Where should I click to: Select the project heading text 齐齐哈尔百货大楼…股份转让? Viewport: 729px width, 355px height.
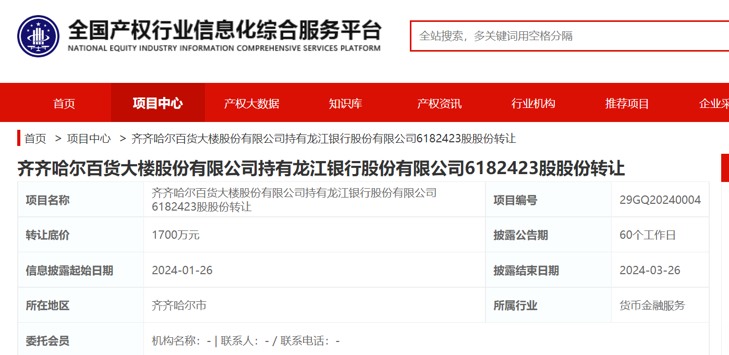pyautogui.click(x=321, y=168)
